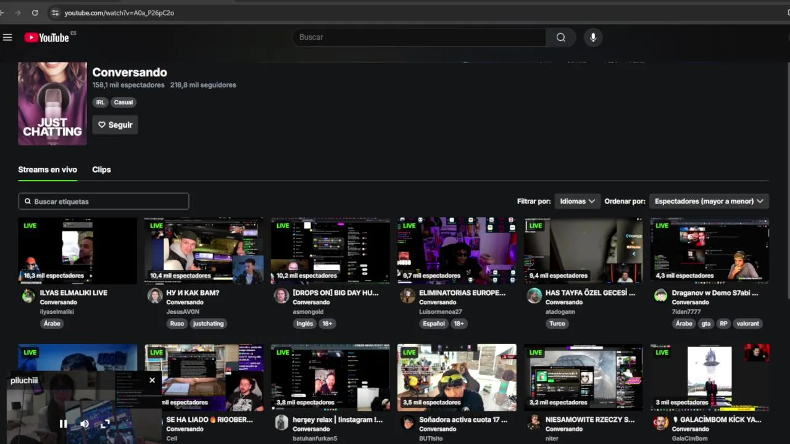This screenshot has width=790, height=444.
Task: Pause the piluchiii mini player
Action: [63, 424]
